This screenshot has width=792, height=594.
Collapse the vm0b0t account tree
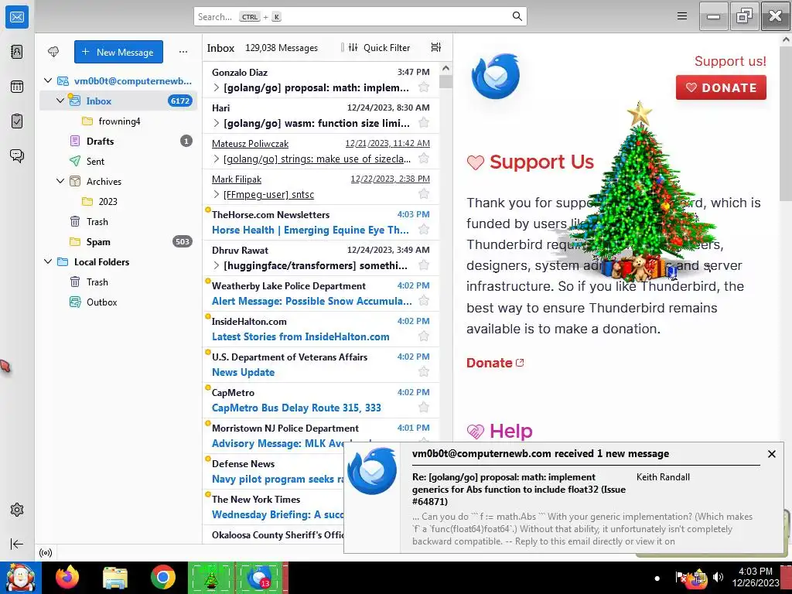[x=48, y=80]
